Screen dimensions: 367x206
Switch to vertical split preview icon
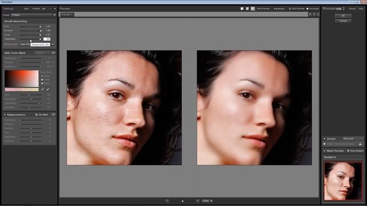(x=253, y=9)
